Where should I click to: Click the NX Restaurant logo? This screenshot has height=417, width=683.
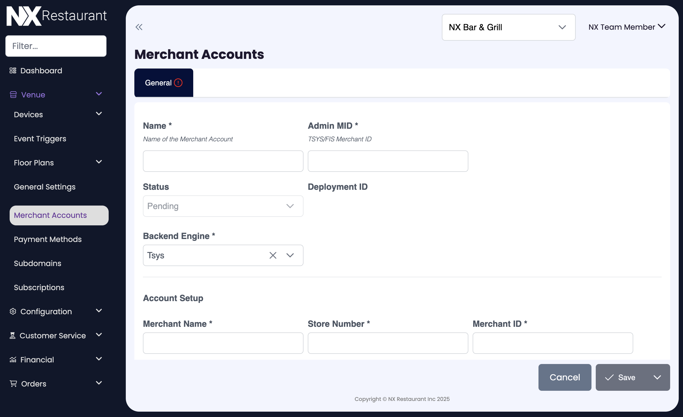pos(56,16)
